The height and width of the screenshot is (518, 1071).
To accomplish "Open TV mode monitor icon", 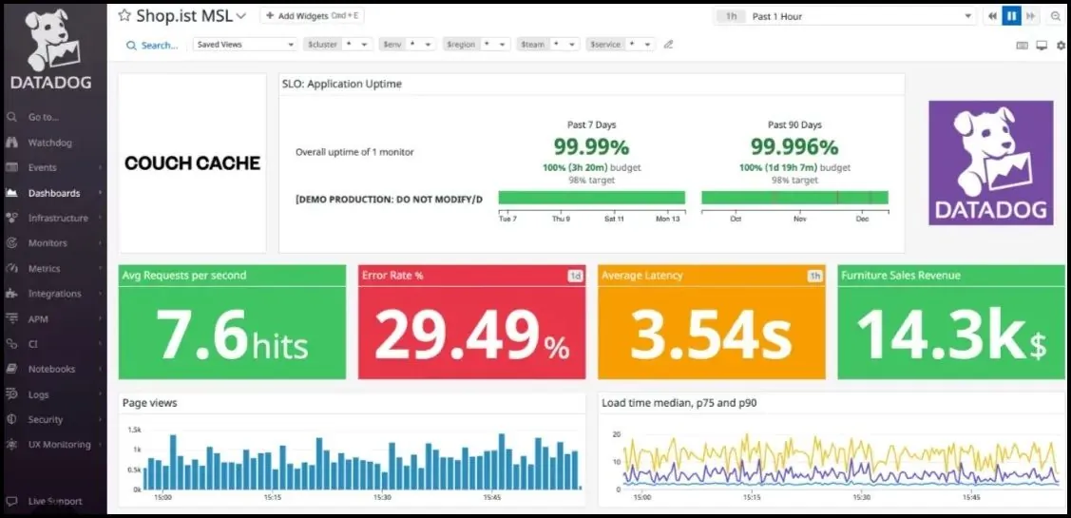I will click(1042, 45).
